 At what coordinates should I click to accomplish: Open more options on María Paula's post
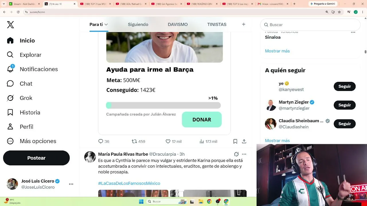pos(244,154)
